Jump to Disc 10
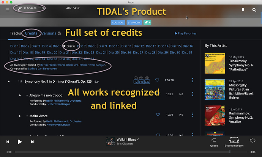This screenshot has height=157, width=262. pos(114,46)
